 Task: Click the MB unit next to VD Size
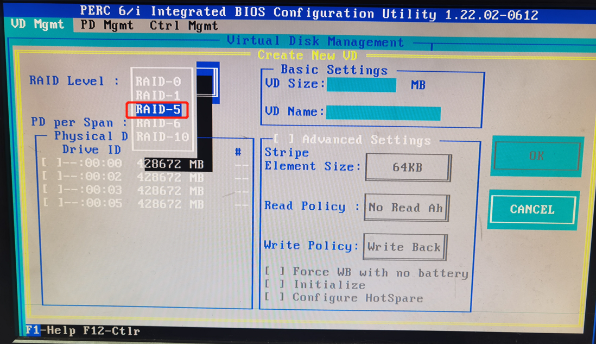pyautogui.click(x=418, y=85)
